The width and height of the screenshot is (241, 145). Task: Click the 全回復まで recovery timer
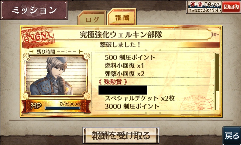click(x=205, y=10)
